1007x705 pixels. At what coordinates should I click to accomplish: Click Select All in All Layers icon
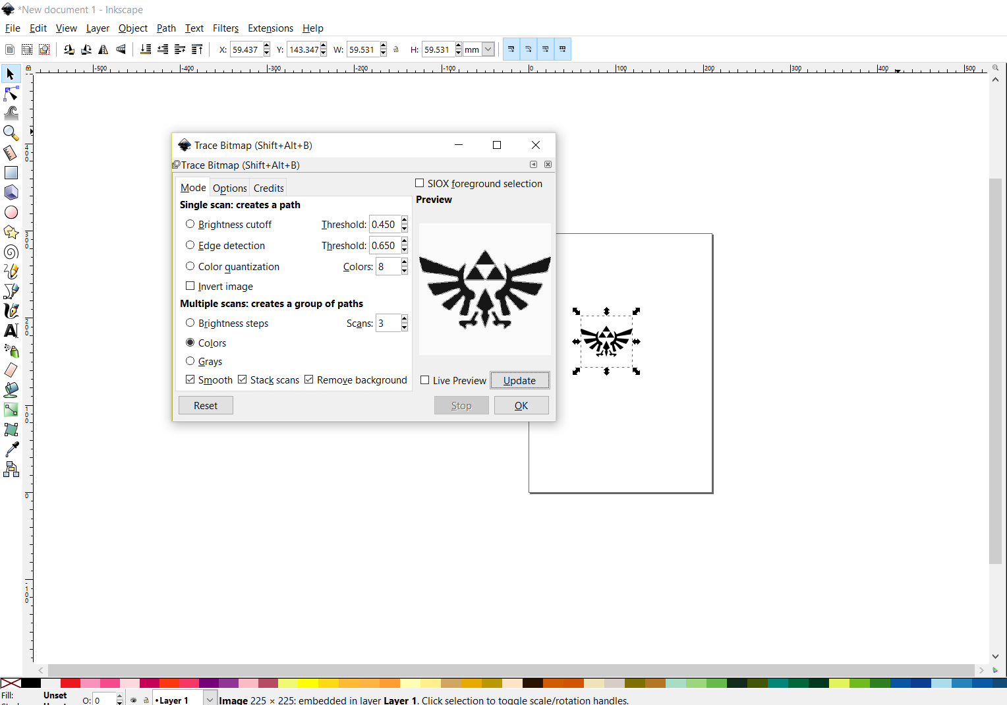tap(27, 49)
